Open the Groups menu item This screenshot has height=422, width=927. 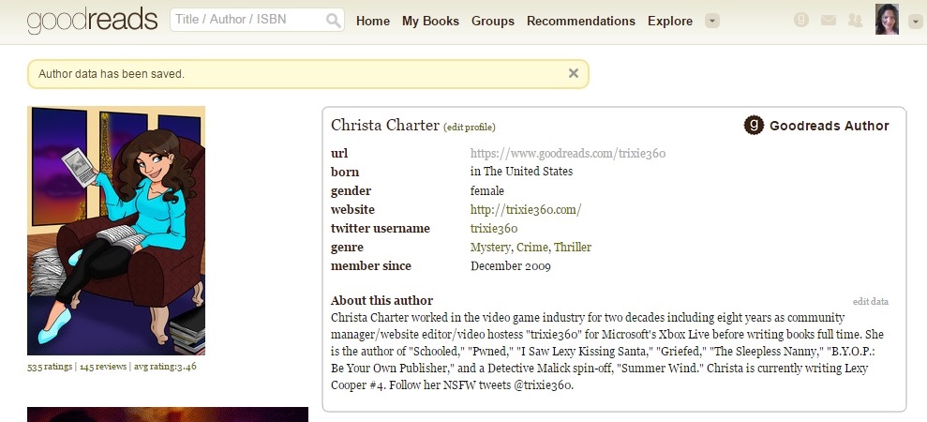tap(492, 21)
